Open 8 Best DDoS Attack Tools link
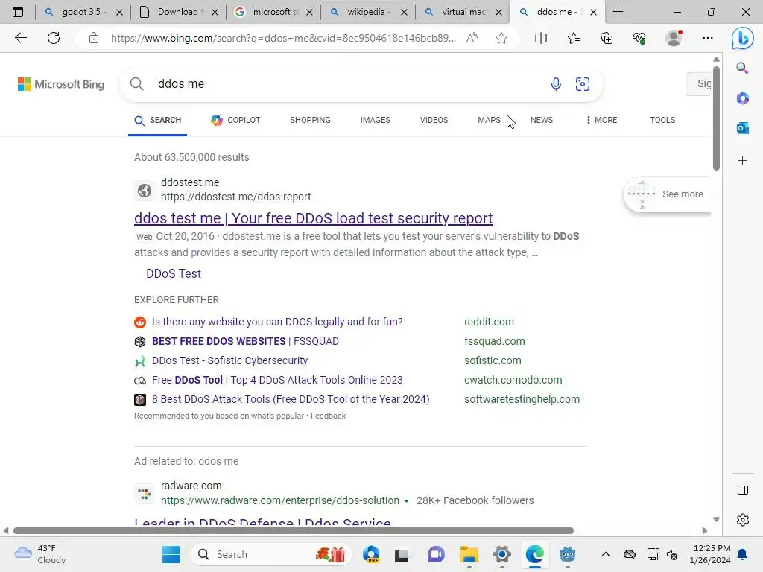 coord(291,399)
